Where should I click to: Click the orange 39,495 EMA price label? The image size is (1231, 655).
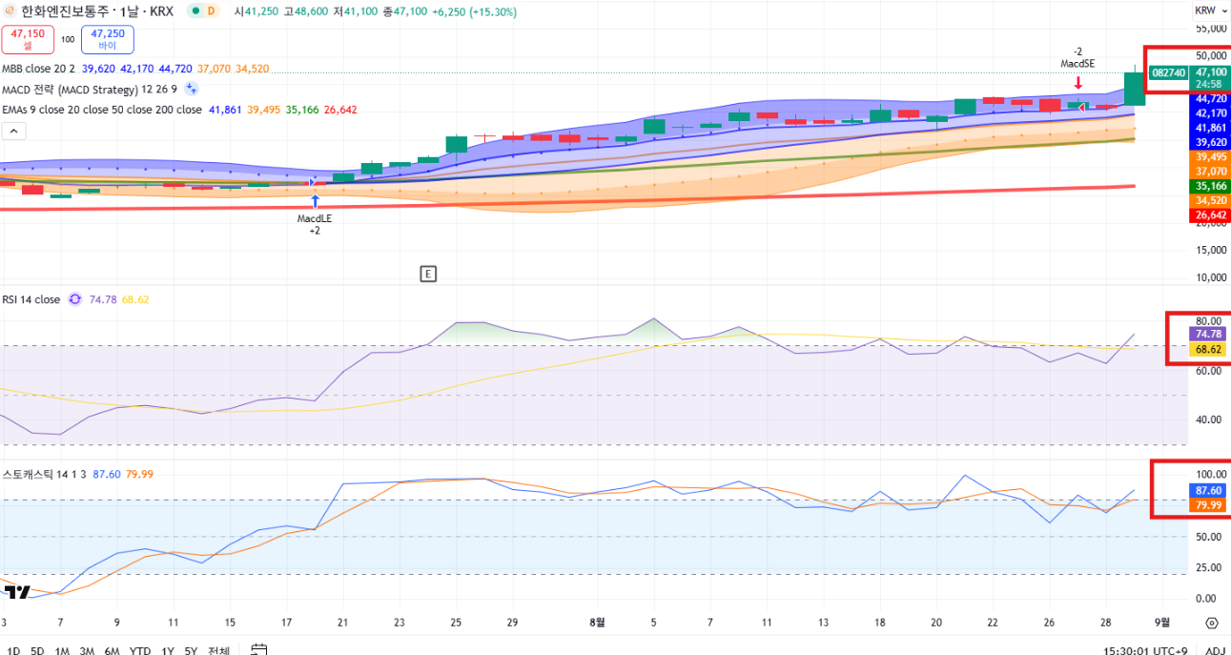[1210, 157]
